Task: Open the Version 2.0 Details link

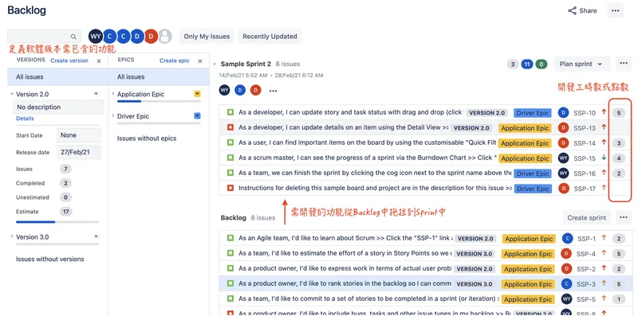Action: pos(25,119)
